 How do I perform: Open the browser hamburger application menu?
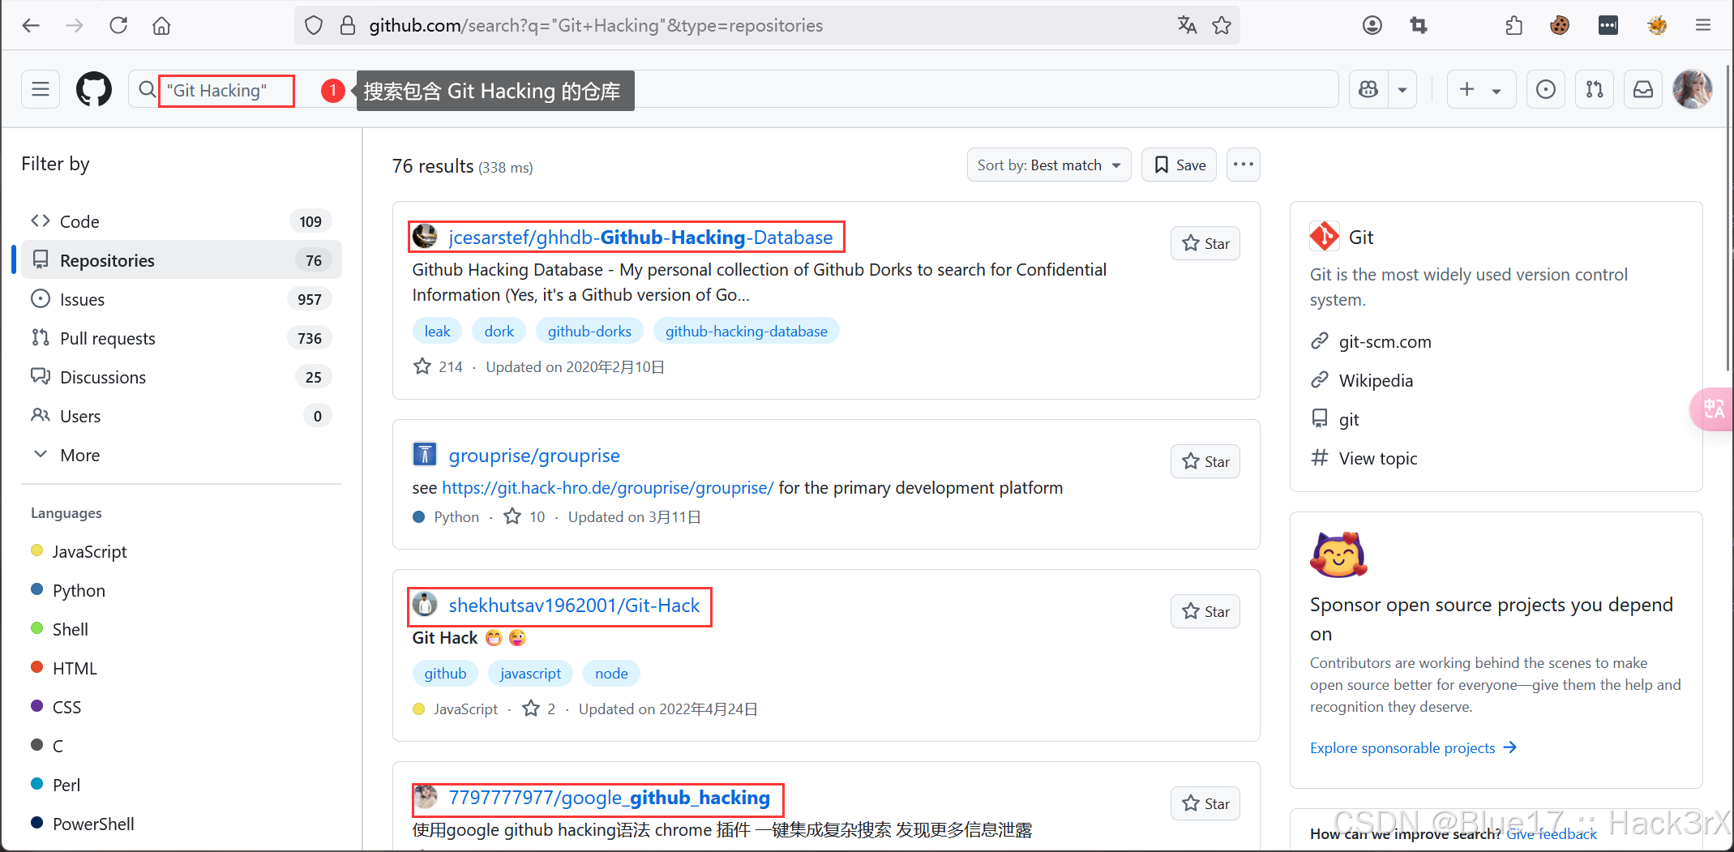[x=1703, y=25]
